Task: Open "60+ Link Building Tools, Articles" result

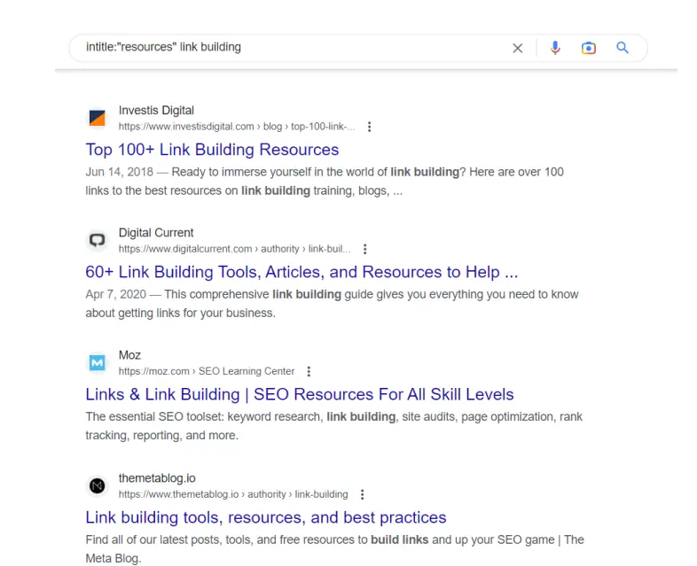Action: coord(302,272)
